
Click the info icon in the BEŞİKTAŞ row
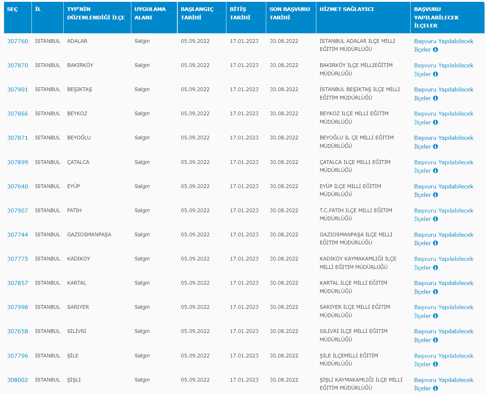tap(435, 98)
